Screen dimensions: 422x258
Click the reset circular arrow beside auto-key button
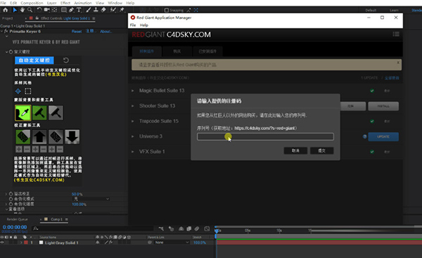pos(66,60)
